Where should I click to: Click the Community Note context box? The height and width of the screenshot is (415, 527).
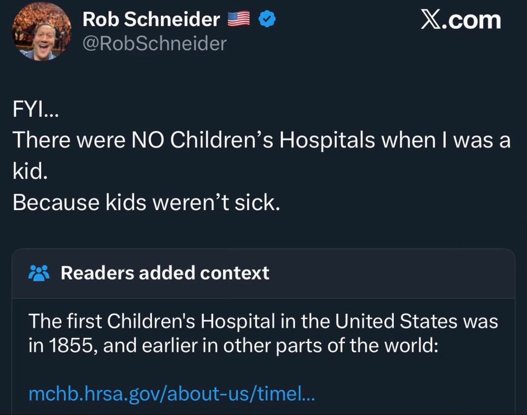[263, 332]
